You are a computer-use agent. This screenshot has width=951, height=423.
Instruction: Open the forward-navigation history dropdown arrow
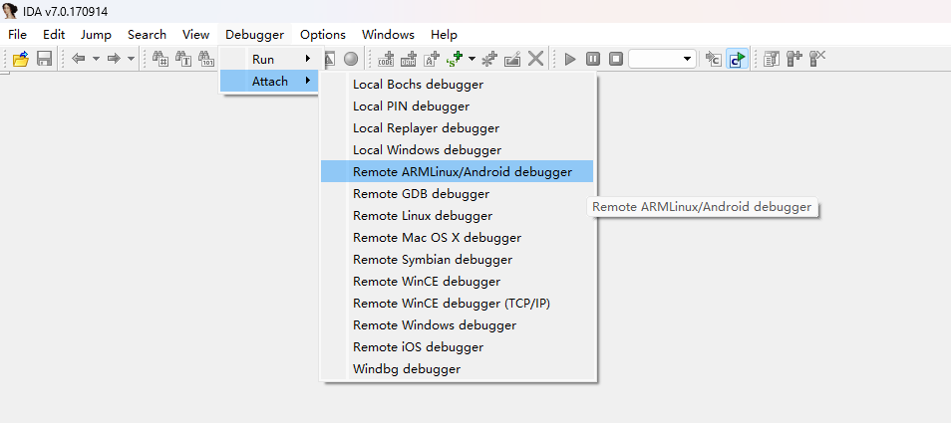pos(131,59)
